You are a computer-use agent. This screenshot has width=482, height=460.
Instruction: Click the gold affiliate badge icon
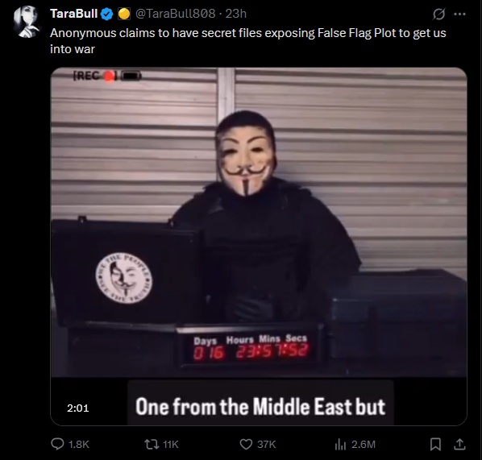click(124, 14)
